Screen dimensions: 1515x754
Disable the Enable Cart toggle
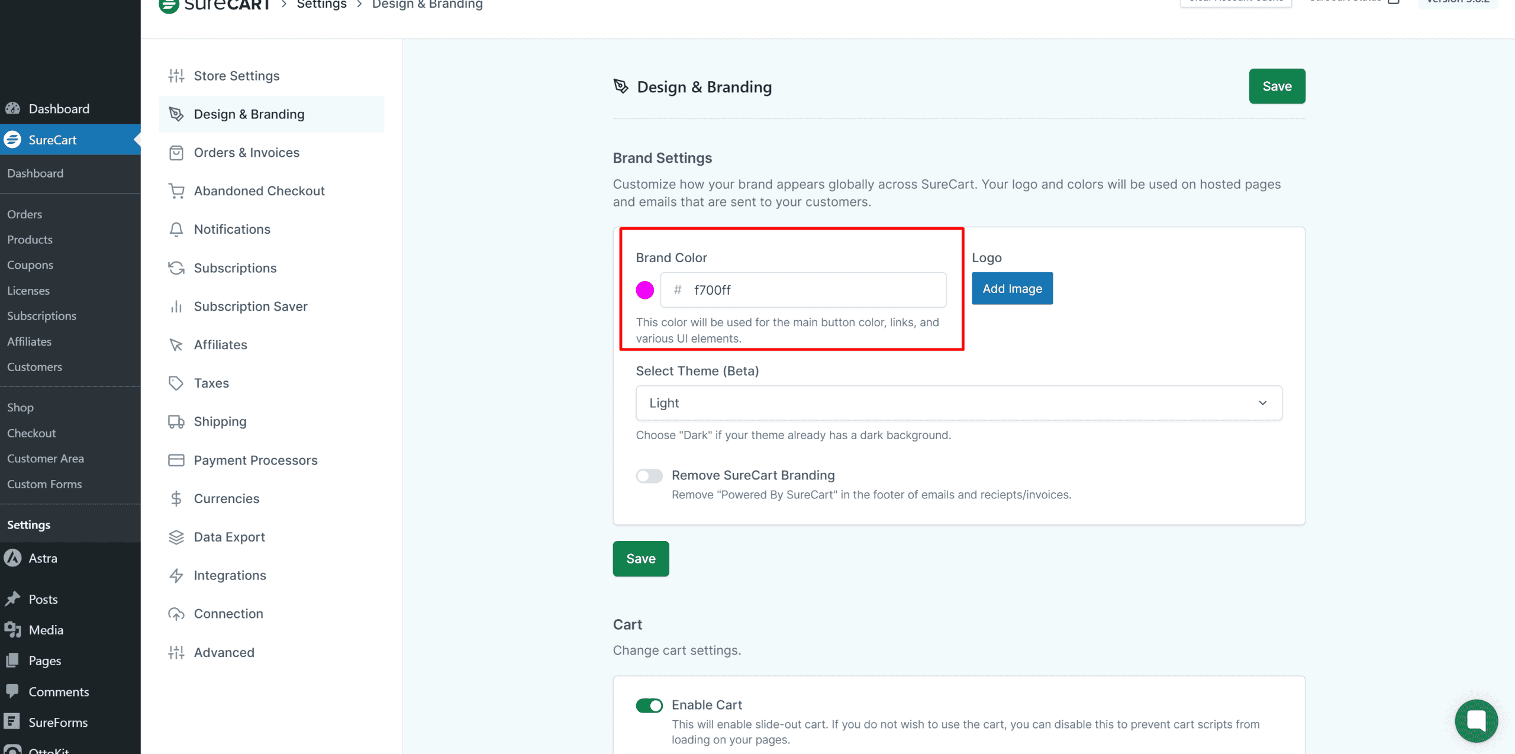(649, 705)
